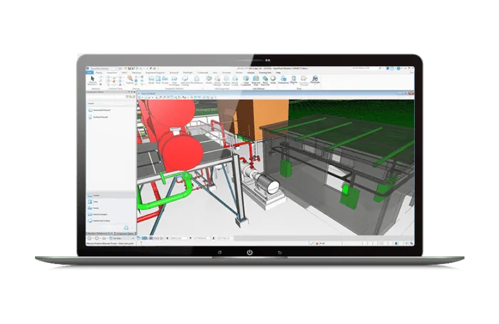Screen dimensions: 499x324
Task: Select Horizontal Vessel in the component list
Action: coord(101,111)
